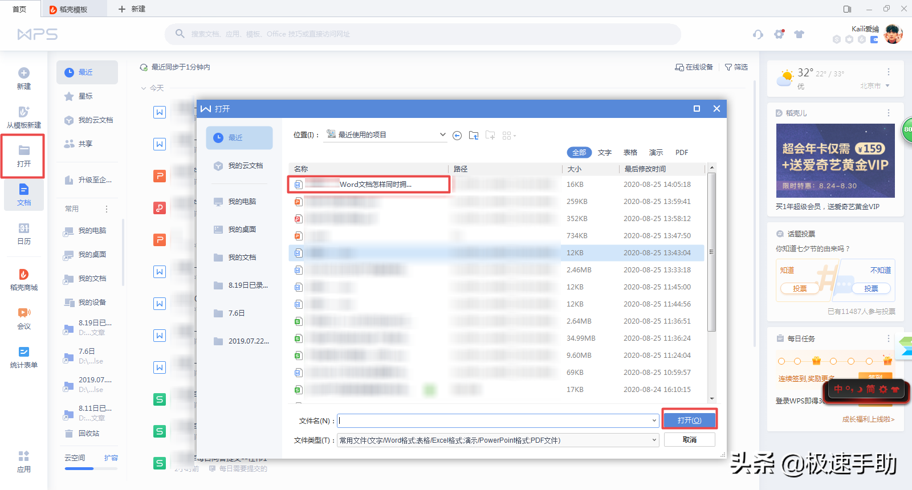Screen dimensions: 912x490
Task: Select 最近 clock item in dialog sidebar
Action: coord(239,138)
